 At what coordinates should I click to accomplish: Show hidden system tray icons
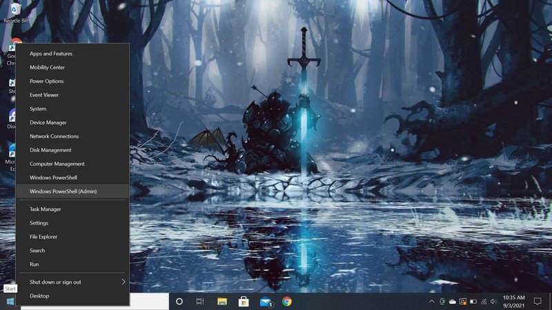[x=432, y=302]
